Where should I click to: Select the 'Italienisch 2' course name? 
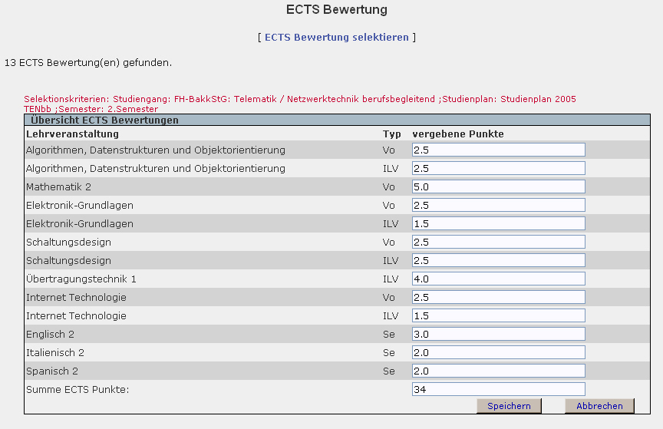tap(55, 352)
